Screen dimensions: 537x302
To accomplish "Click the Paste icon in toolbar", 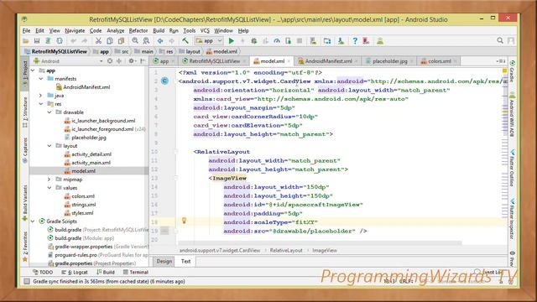I will point(121,41).
